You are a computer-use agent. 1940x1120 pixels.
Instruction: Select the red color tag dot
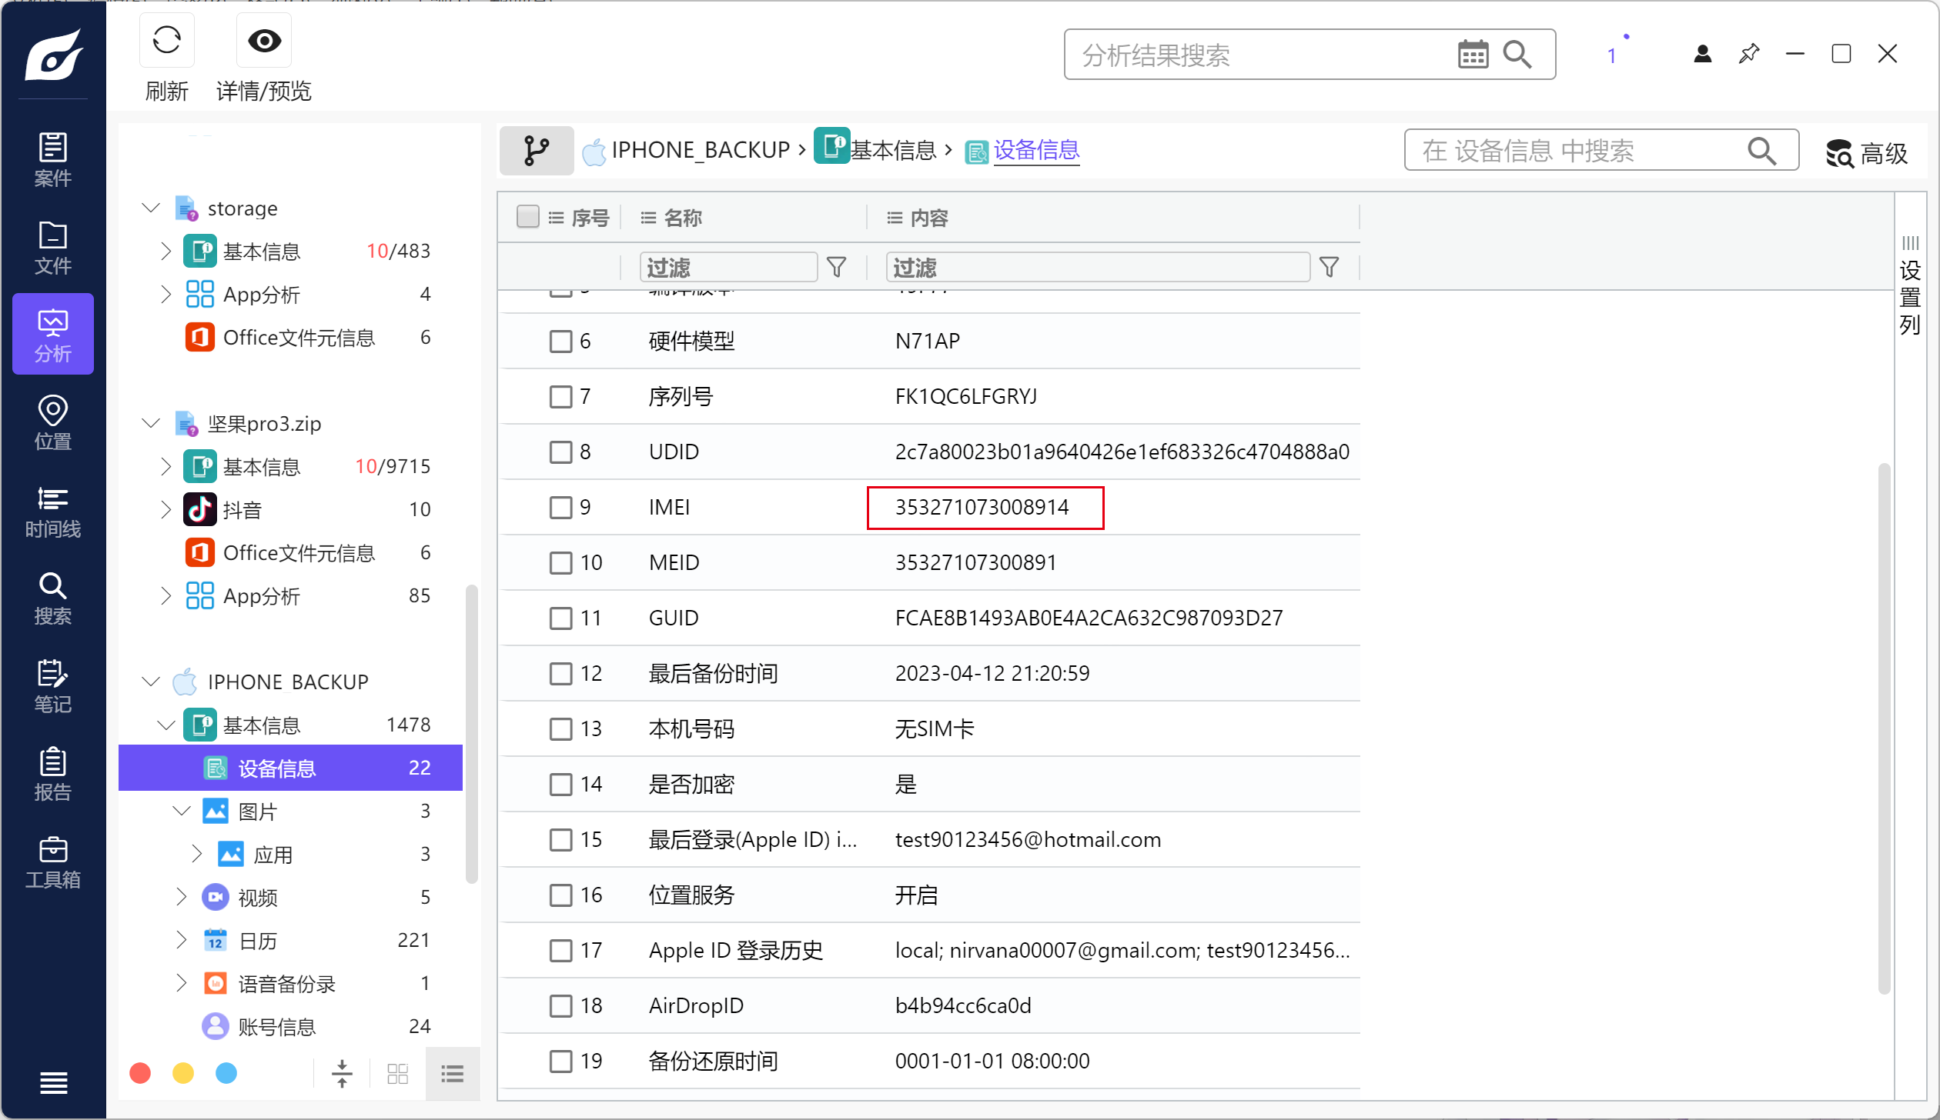140,1073
